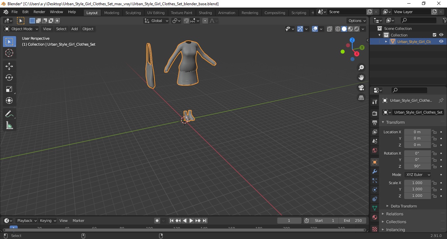The image size is (447, 239).
Task: Click the zoom magnifier in the viewport
Action: coord(361,68)
